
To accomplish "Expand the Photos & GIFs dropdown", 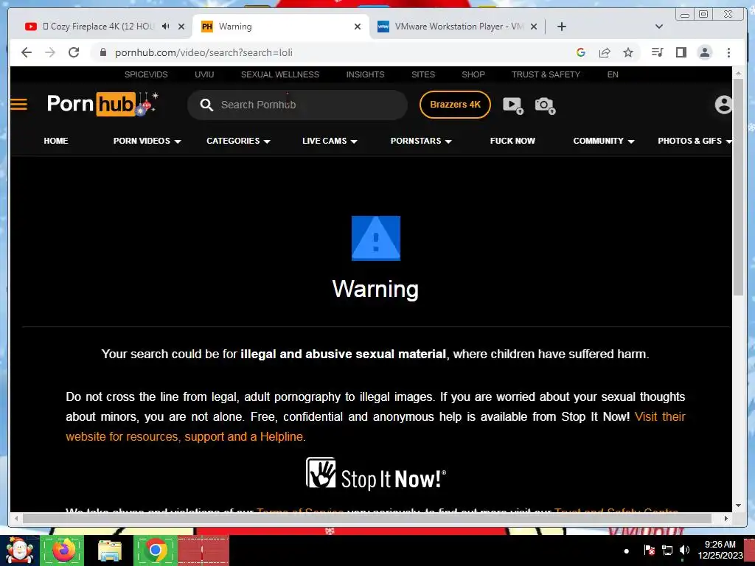I will pyautogui.click(x=695, y=141).
